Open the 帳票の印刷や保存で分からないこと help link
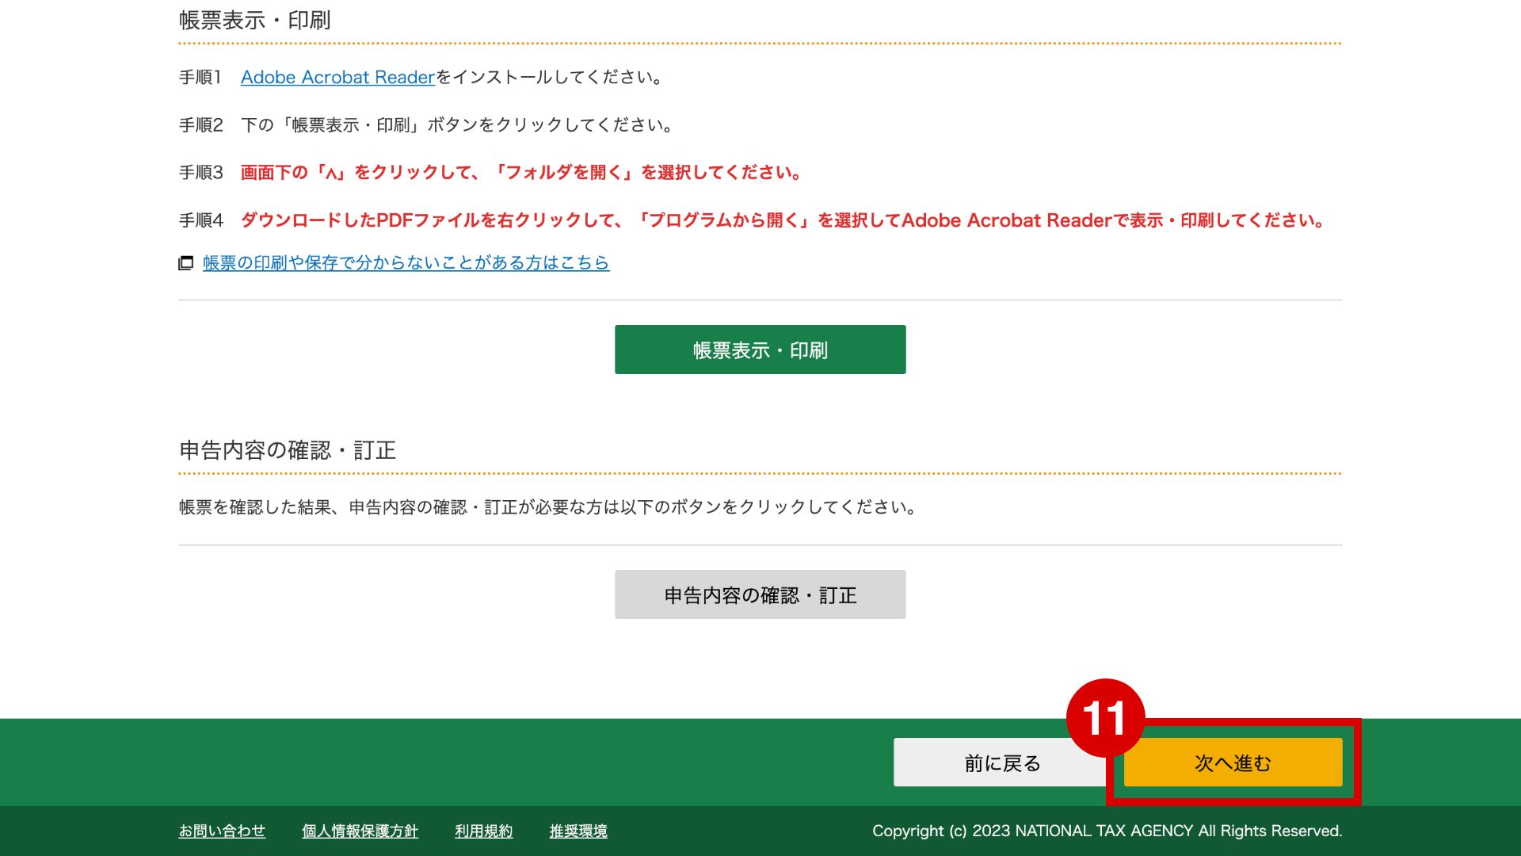Viewport: 1521px width, 856px height. 406,262
